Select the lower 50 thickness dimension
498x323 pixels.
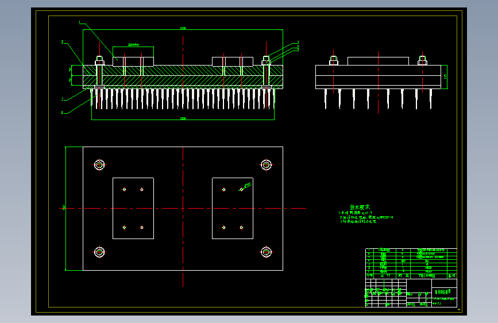tap(70, 80)
